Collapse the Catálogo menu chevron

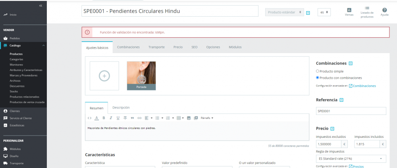pos(43,46)
